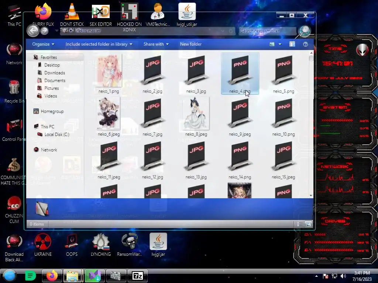Select the neko_5.png file icon
Screen dimensions: 378x283
283,70
